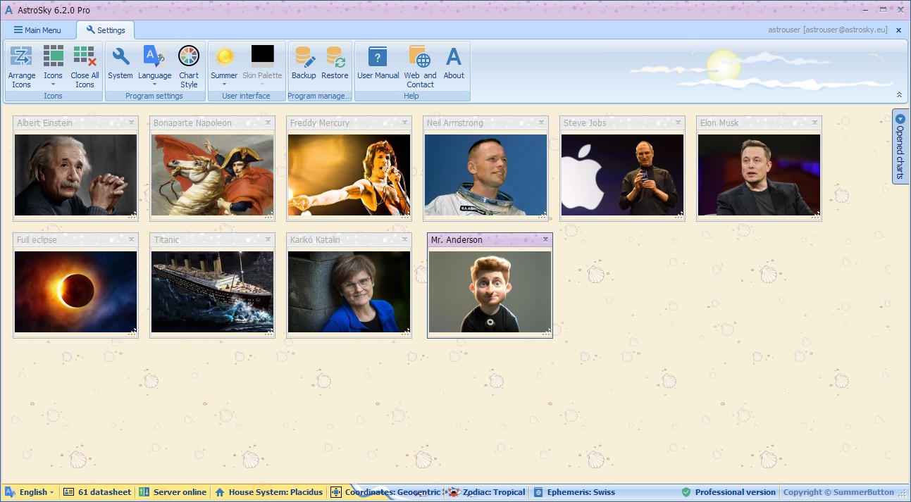Open Bonaparte Napoleon chart thumbnail
Screen dimensions: 911x502
[x=212, y=175]
